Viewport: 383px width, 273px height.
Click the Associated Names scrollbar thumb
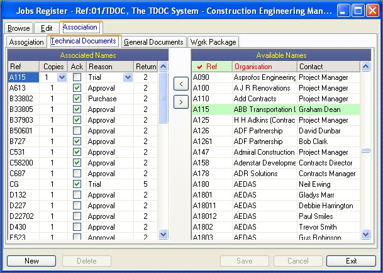163,97
